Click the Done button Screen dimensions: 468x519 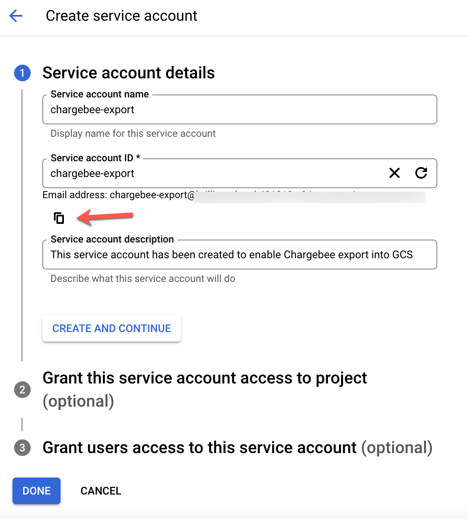coord(37,491)
